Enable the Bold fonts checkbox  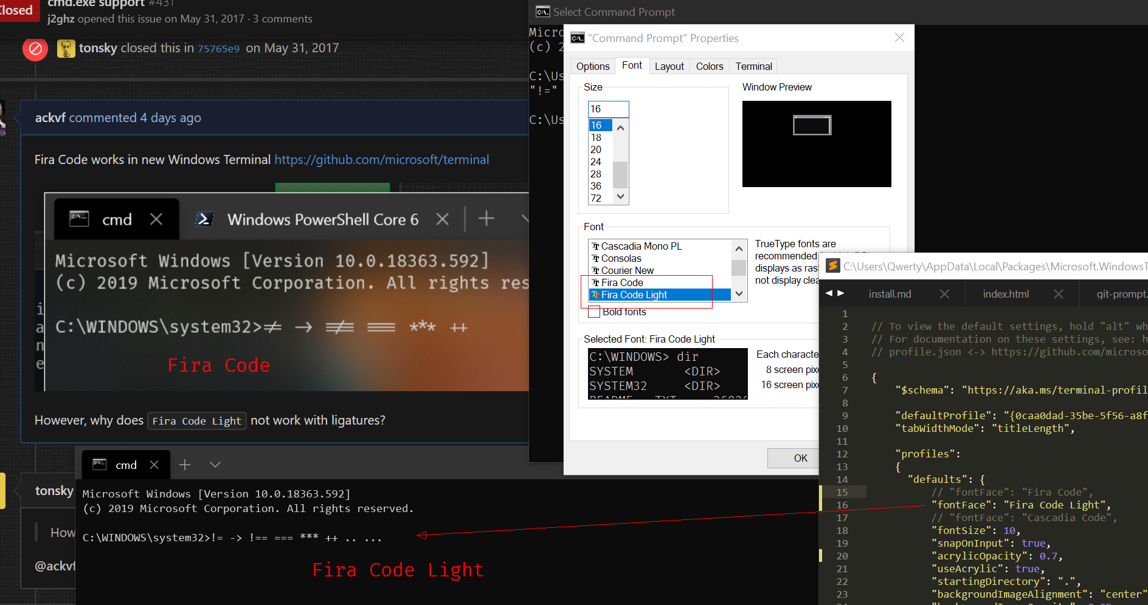tap(594, 312)
